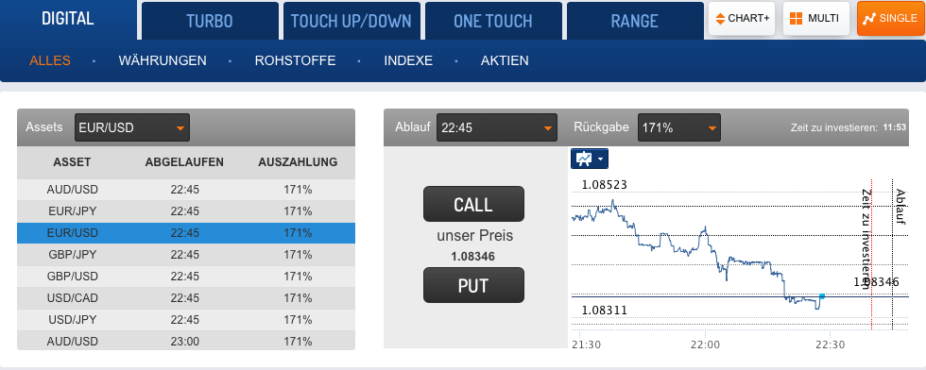Click the CALL button
This screenshot has width=926, height=370.
pyautogui.click(x=473, y=204)
